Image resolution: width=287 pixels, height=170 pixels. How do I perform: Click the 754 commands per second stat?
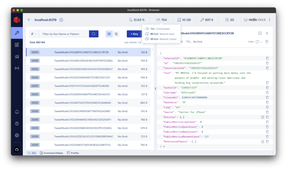pos(161,20)
